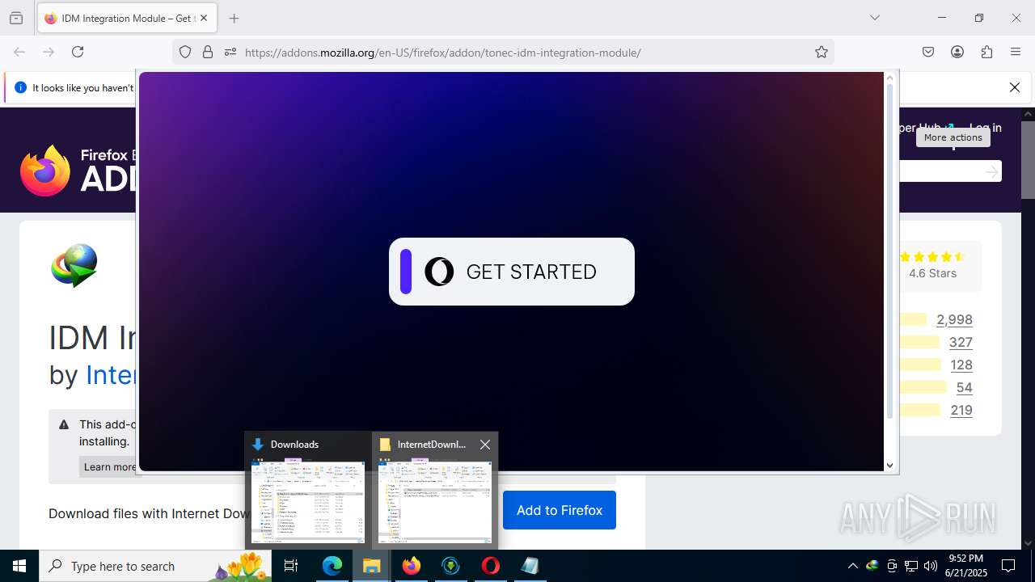Open the Windows Start menu

19,566
